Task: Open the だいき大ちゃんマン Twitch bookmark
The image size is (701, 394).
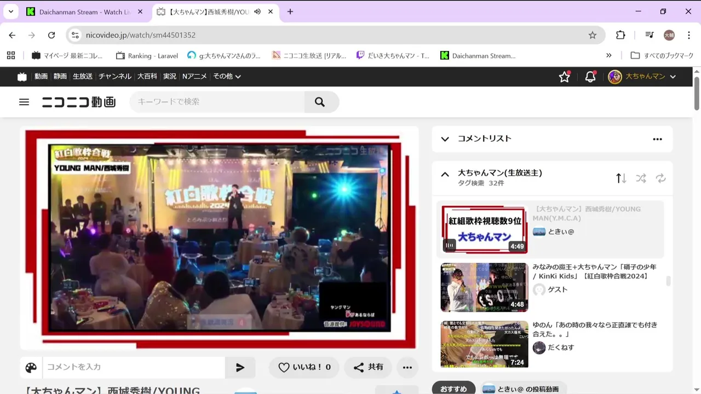Action: click(x=393, y=56)
